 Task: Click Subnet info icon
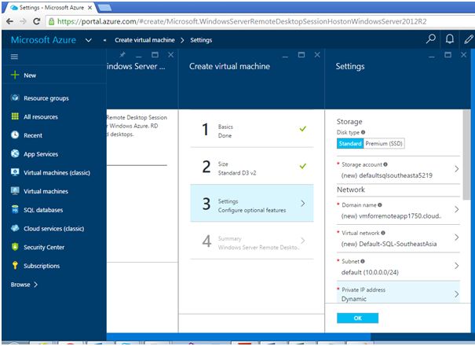(363, 261)
